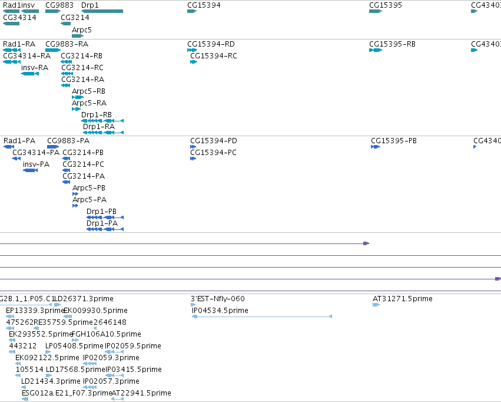Select the ESG012a.E21_F07.3prime label
Screen dimensions: 501x402
point(67,393)
